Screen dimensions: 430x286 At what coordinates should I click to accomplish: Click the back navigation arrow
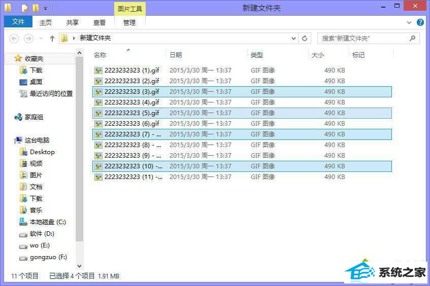coord(14,39)
